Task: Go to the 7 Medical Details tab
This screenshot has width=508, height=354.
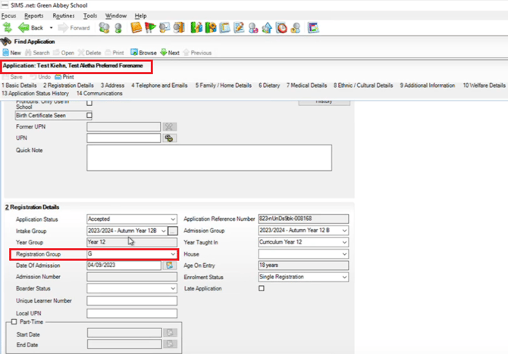Action: [x=306, y=85]
